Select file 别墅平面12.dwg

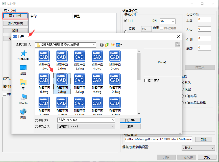click(x=62, y=106)
